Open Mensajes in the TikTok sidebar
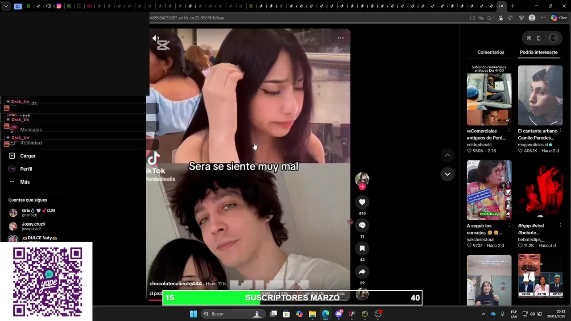The width and height of the screenshot is (571, 321). tap(31, 130)
